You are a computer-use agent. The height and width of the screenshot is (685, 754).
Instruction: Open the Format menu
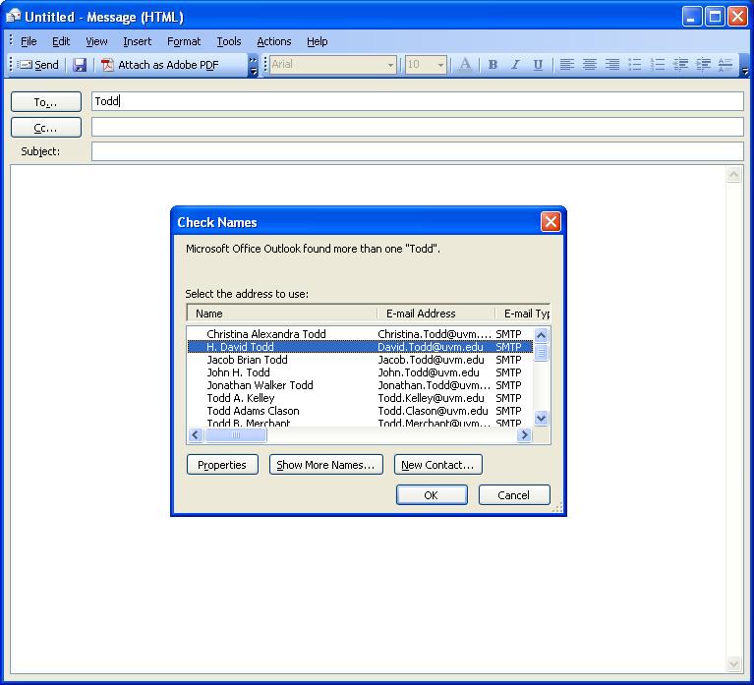coord(184,41)
